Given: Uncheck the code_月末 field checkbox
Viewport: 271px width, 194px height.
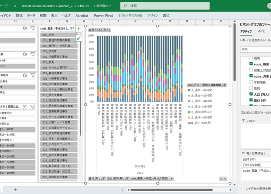Looking at the screenshot, I should tap(251, 76).
